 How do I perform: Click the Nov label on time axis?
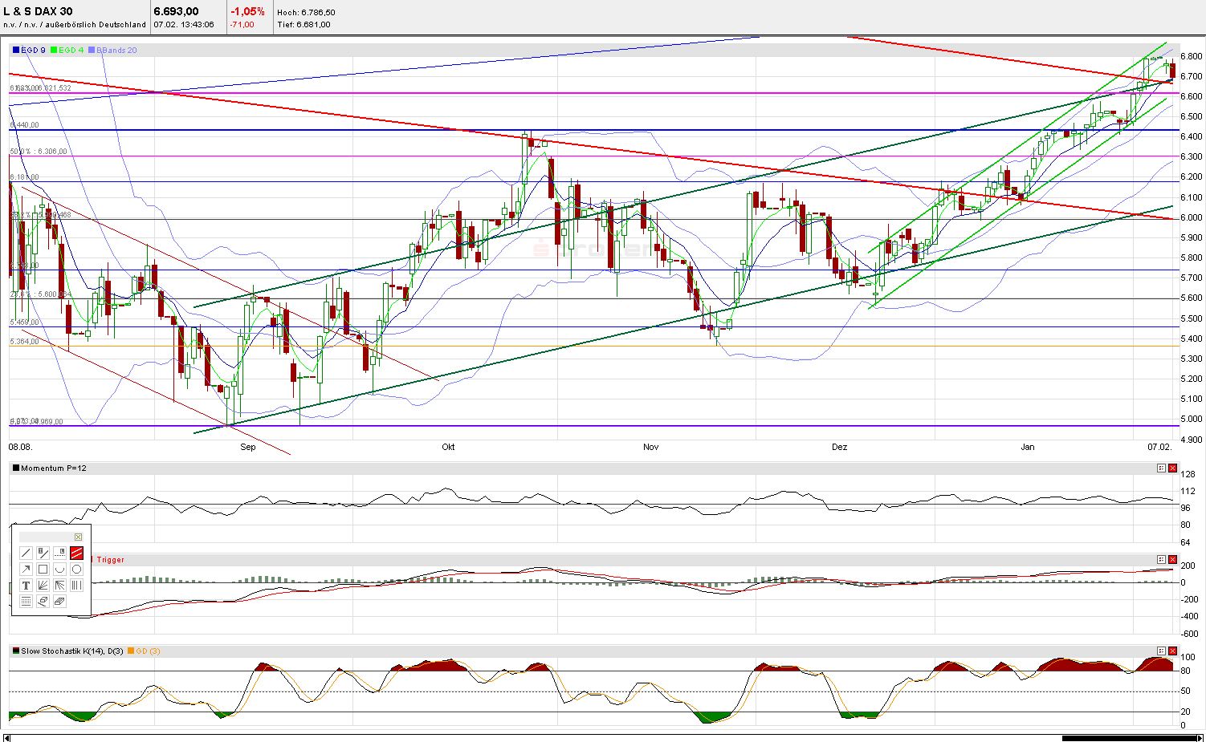[x=651, y=447]
